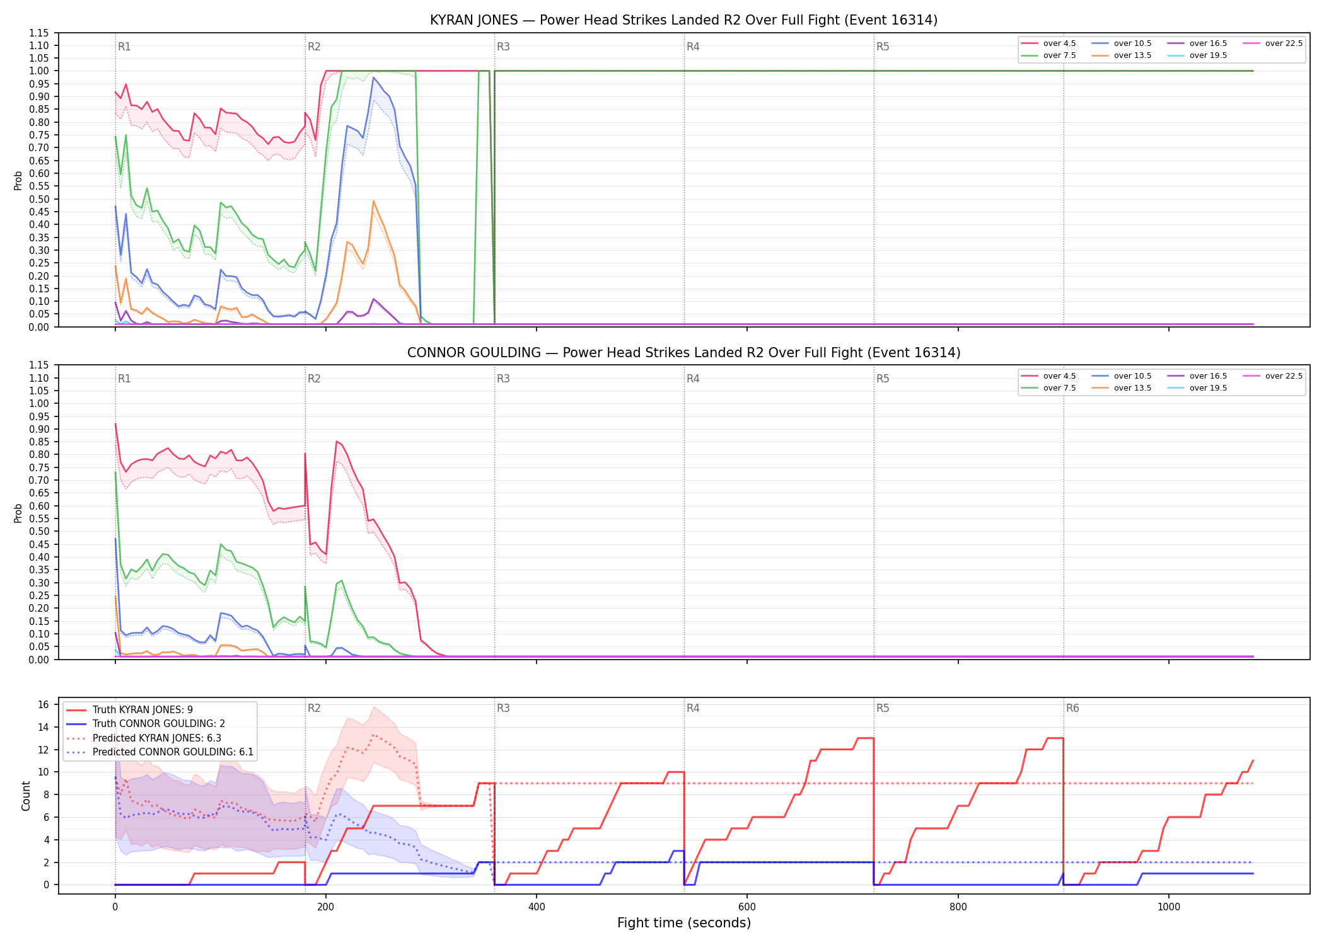Click y tick label 16 in Count chart

pos(44,705)
